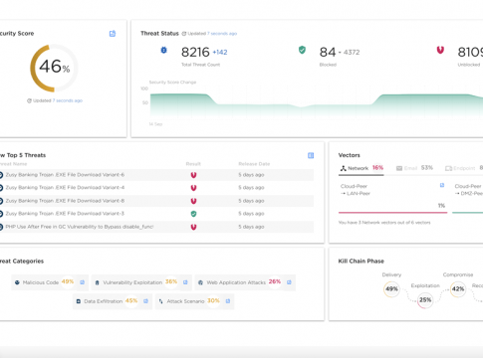Open Malicious Code details icon
This screenshot has width=483, height=358.
pyautogui.click(x=82, y=282)
